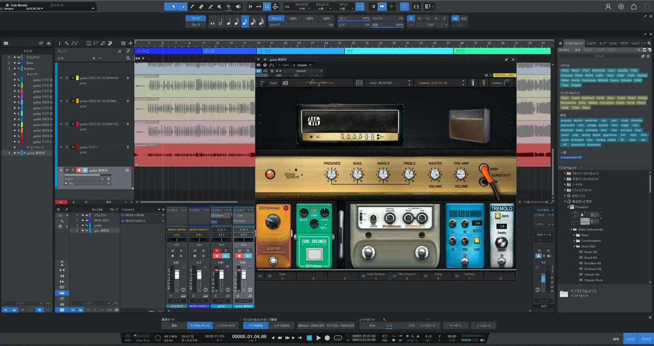Click the Stop button in transport
This screenshot has height=346, width=654.
pyautogui.click(x=309, y=338)
